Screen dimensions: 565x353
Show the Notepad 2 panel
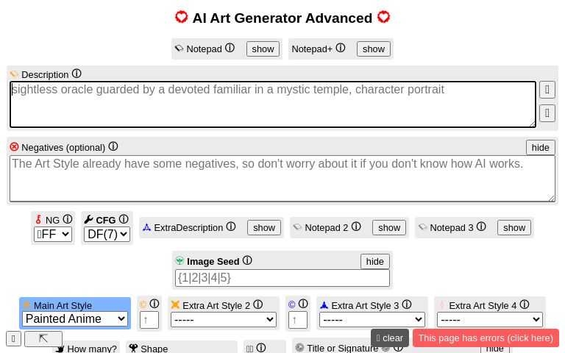pyautogui.click(x=388, y=228)
